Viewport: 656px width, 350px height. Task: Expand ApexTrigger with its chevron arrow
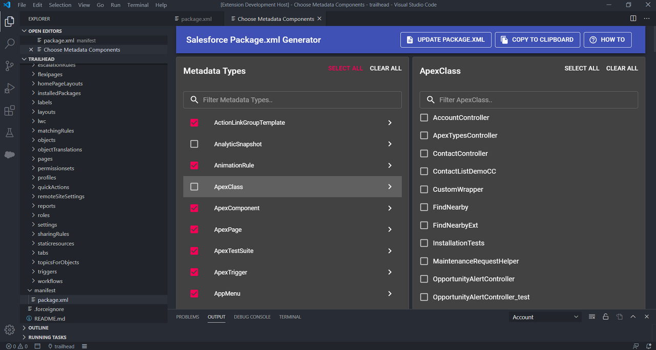click(389, 272)
